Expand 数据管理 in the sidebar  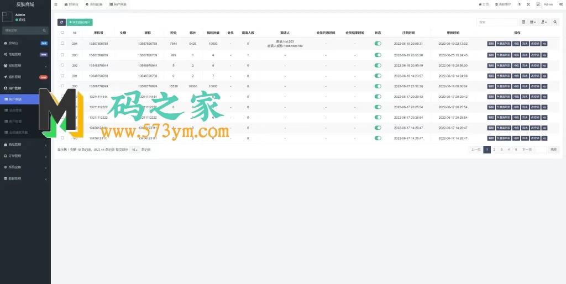pos(25,178)
